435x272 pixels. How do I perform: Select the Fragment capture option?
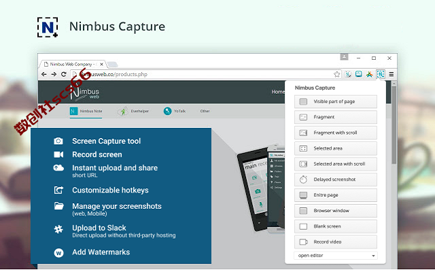(336, 117)
